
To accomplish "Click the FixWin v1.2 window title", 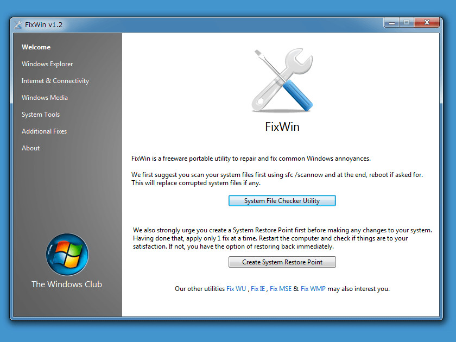I will click(43, 25).
